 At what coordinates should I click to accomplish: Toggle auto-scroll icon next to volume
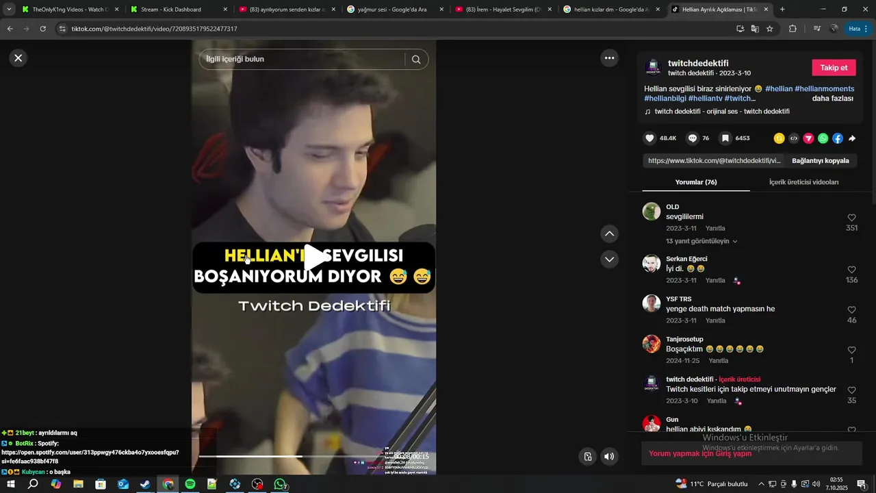pyautogui.click(x=587, y=457)
